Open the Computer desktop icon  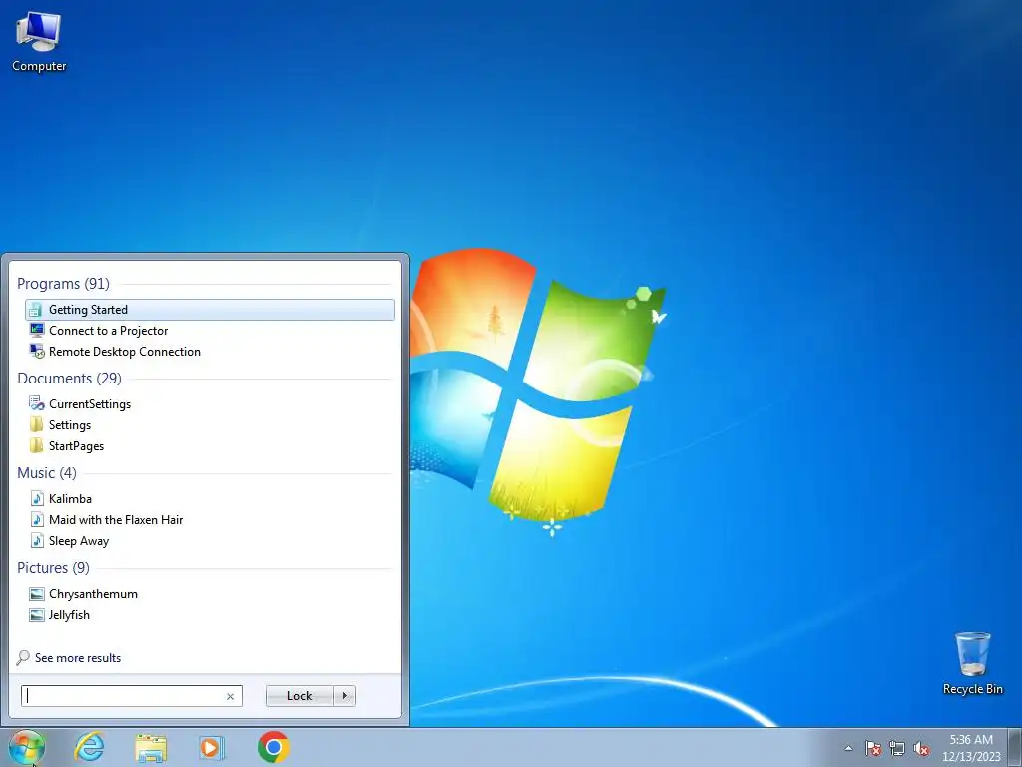[39, 42]
